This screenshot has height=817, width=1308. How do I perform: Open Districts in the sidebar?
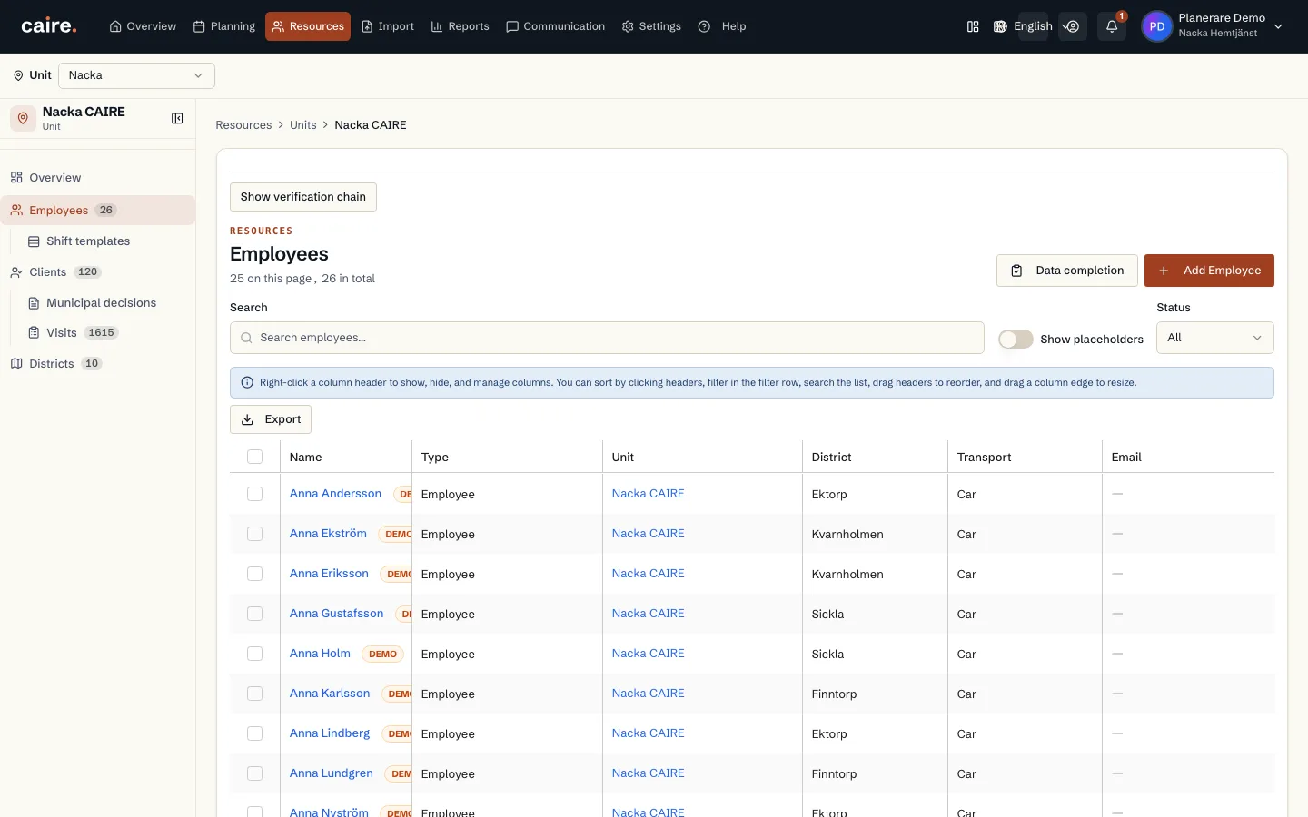[x=52, y=364]
